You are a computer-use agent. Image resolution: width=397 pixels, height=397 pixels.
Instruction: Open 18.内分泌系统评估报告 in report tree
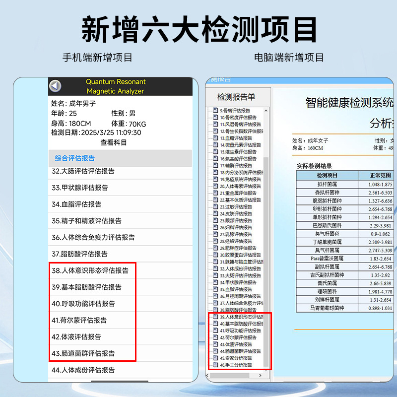click(x=242, y=172)
